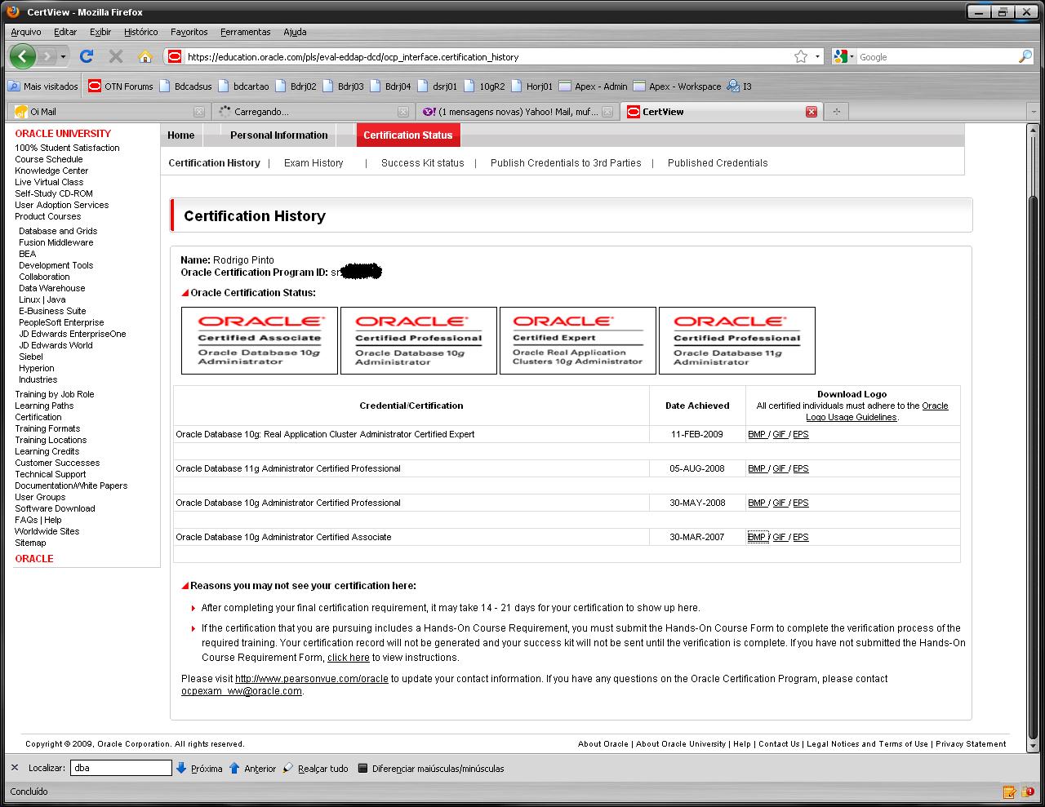Open a new tab with the plus button

836,112
